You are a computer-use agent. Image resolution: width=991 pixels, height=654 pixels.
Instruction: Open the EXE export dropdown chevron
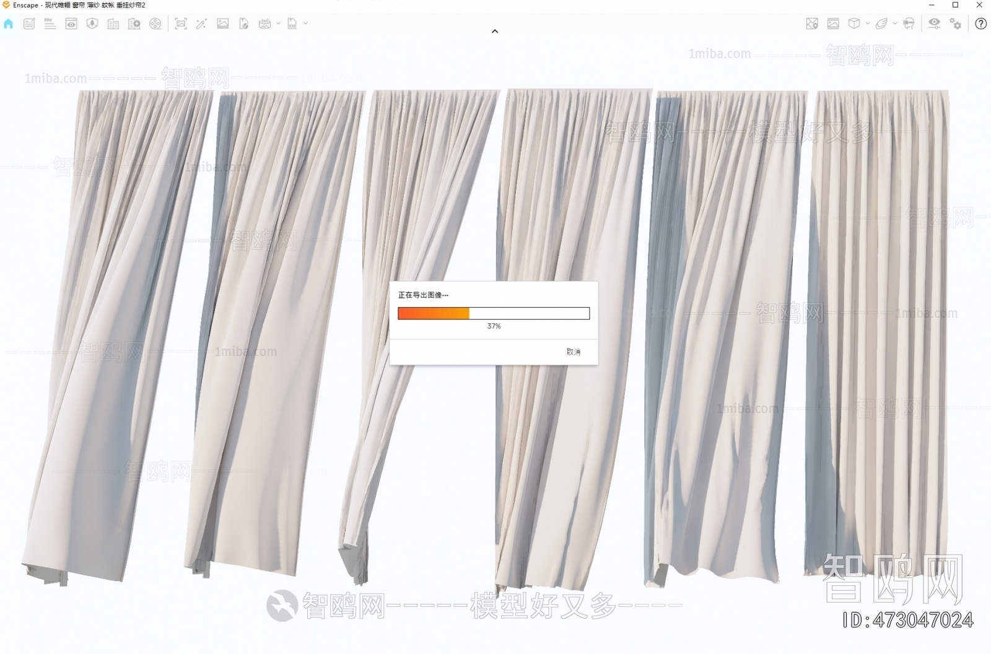click(303, 24)
